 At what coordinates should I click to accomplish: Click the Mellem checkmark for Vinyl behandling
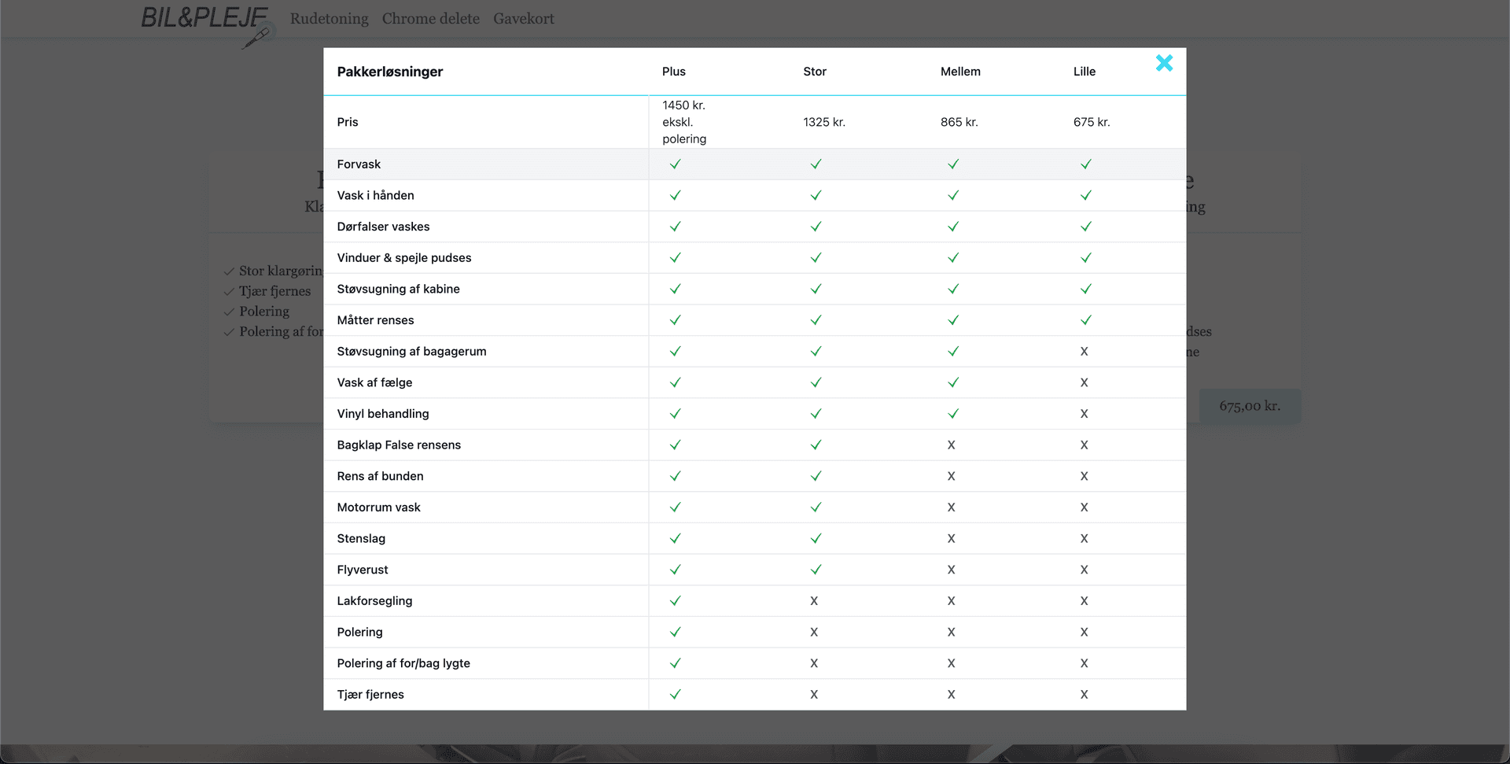pos(952,414)
